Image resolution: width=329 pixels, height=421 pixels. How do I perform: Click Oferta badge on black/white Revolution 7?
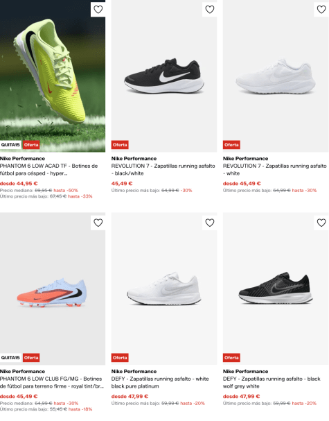tap(120, 145)
